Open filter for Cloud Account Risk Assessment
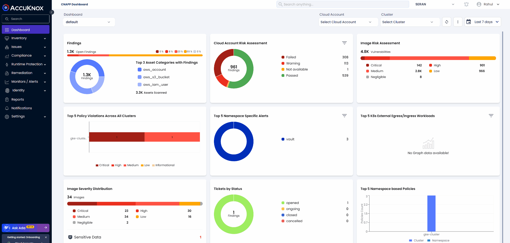 (344, 43)
